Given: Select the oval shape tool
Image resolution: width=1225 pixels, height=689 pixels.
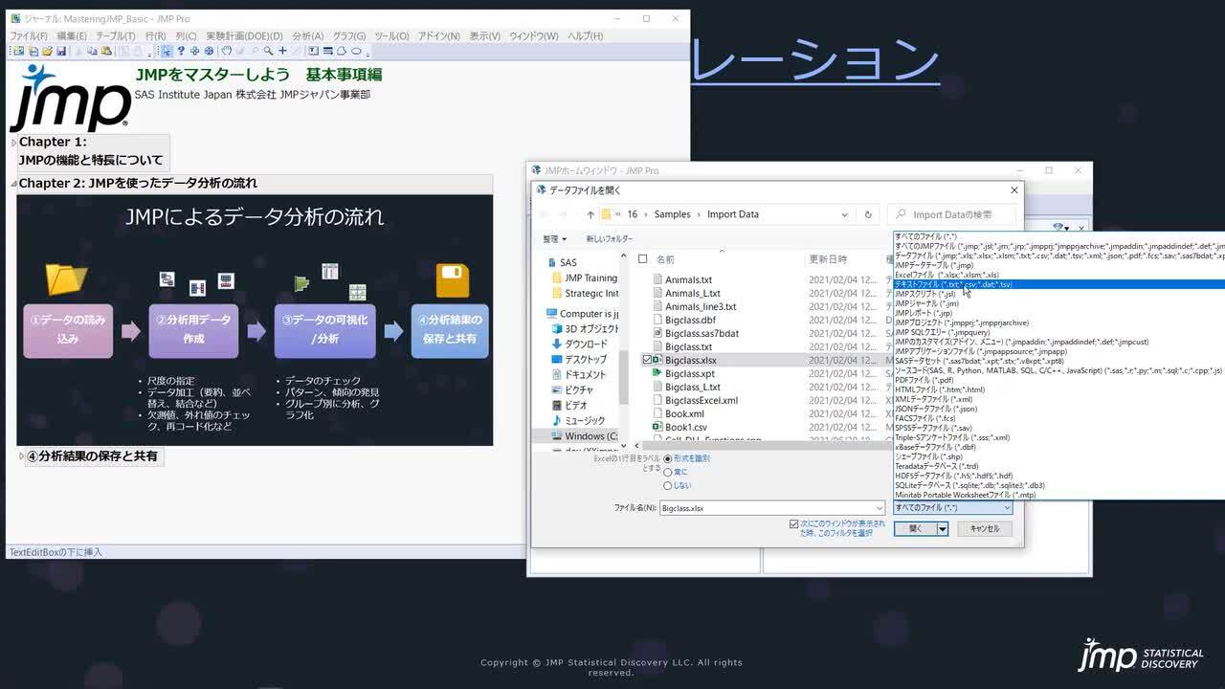Looking at the screenshot, I should (356, 51).
